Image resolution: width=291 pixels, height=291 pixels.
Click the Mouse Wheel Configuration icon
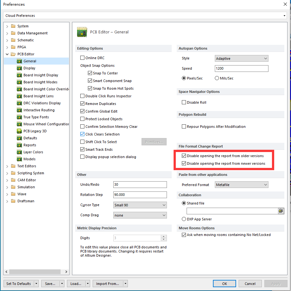[19, 124]
